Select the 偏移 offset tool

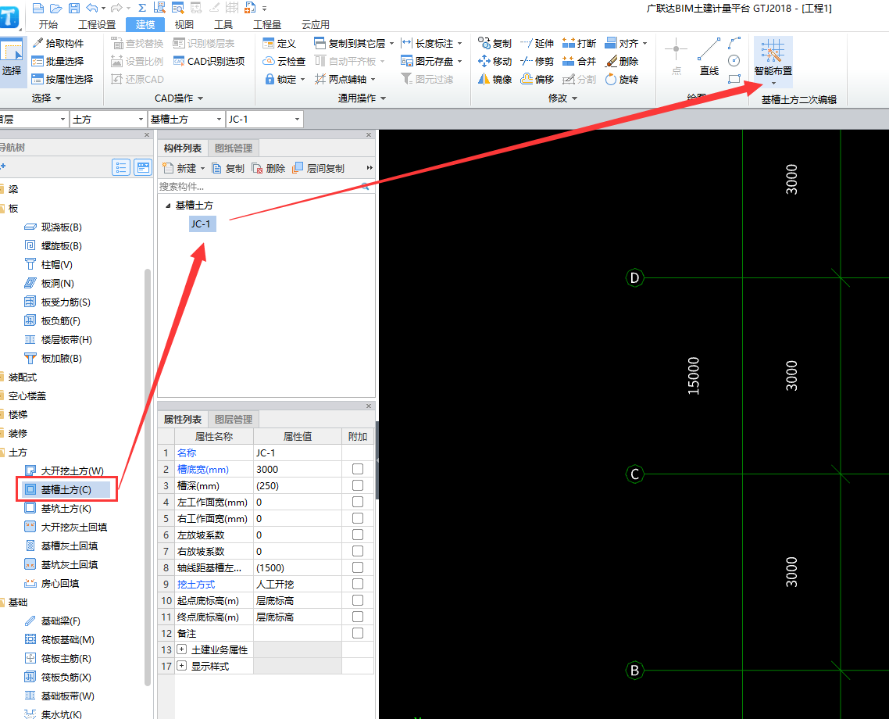tap(537, 80)
